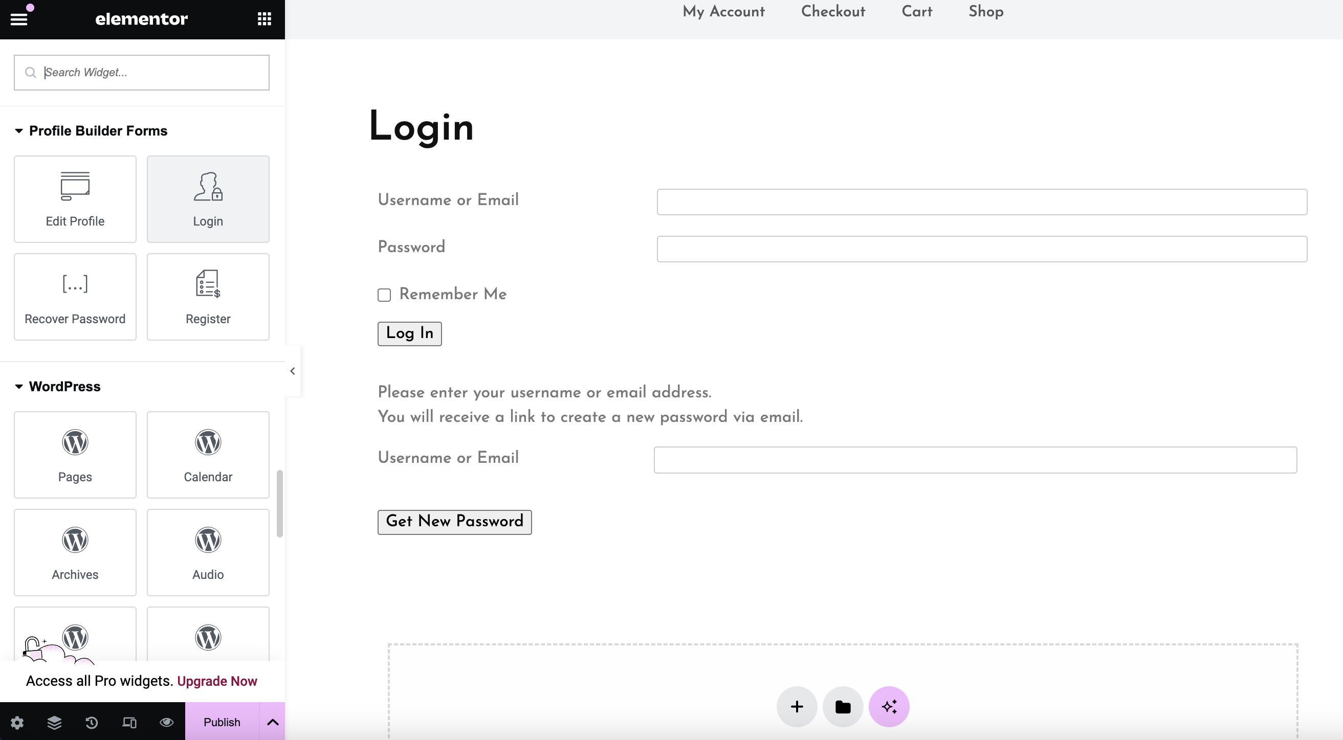This screenshot has width=1343, height=740.
Task: Click the Get New Password button
Action: click(455, 522)
